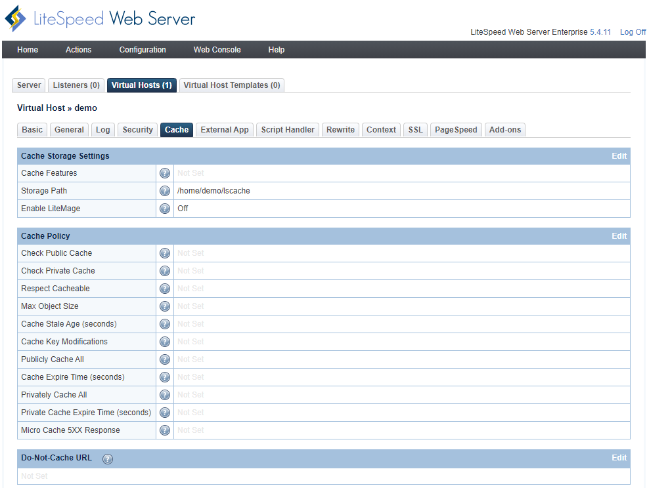This screenshot has height=488, width=649.
Task: Open the Virtual Host Templates (0) tab
Action: click(x=232, y=85)
